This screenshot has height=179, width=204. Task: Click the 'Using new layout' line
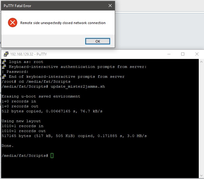pos(21,121)
